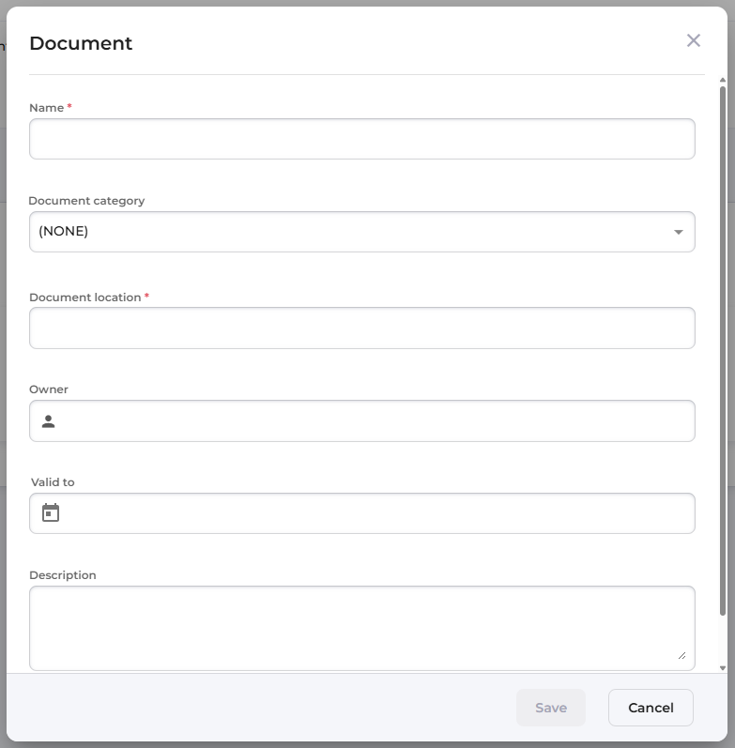
Task: Click into the Document location field
Action: 361,328
